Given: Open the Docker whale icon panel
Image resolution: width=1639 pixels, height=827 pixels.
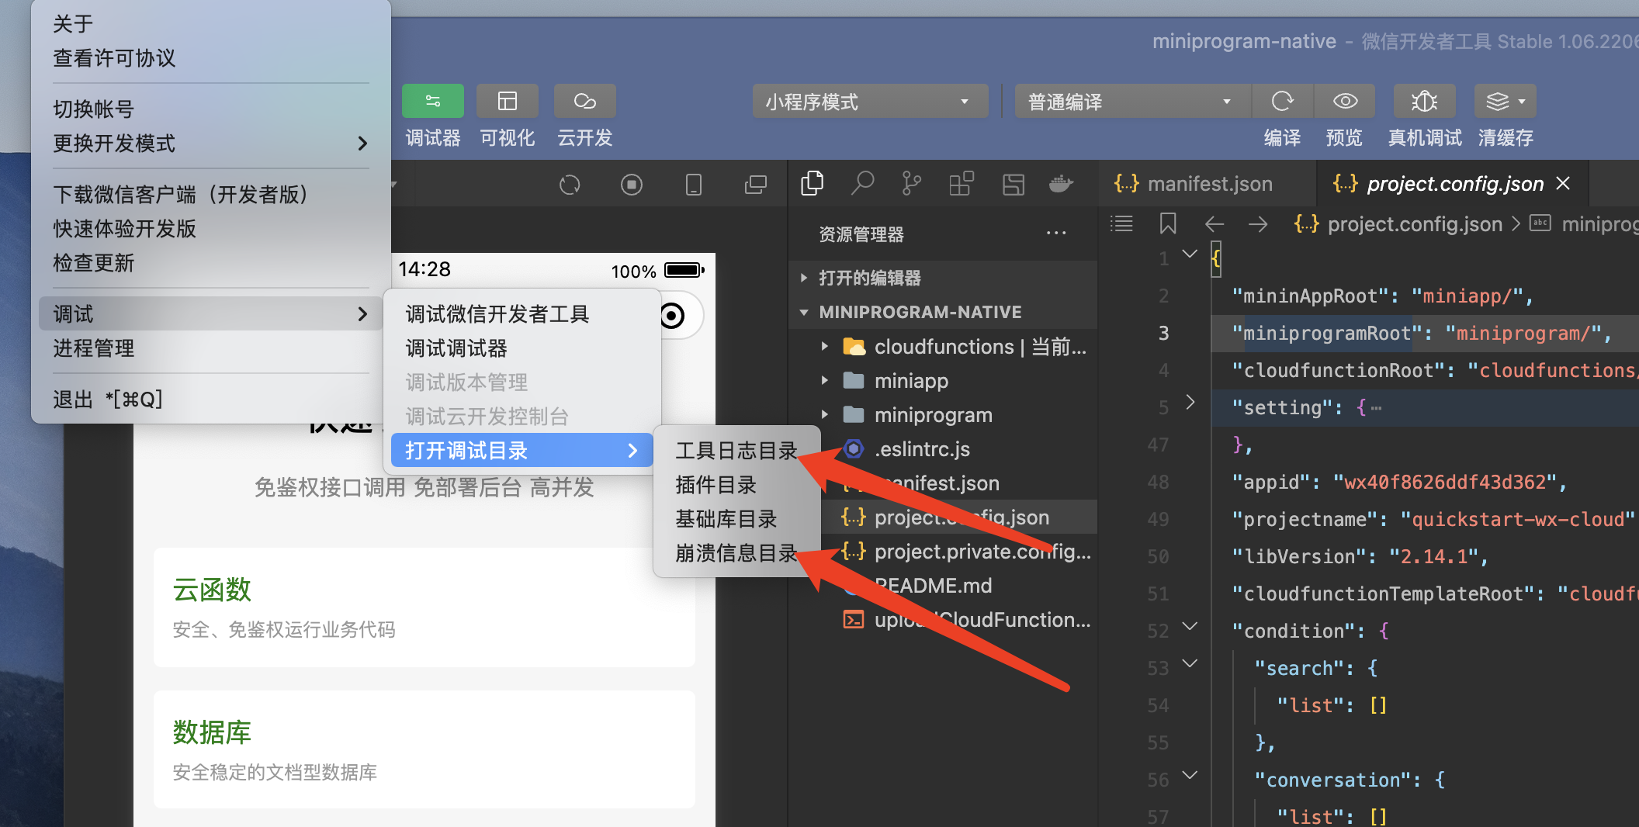Looking at the screenshot, I should (1062, 183).
